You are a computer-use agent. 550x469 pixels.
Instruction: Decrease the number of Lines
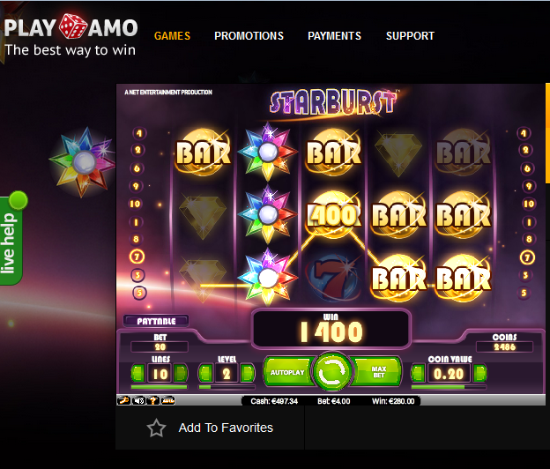[x=137, y=373]
